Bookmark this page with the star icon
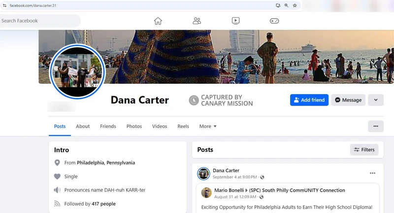Image resolution: width=394 pixels, height=213 pixels. 295,5
